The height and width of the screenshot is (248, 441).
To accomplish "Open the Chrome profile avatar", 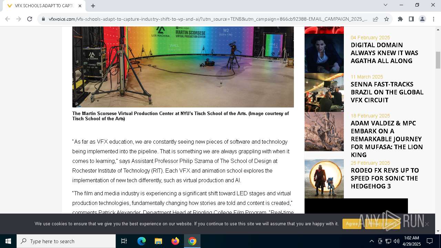I will (x=422, y=19).
